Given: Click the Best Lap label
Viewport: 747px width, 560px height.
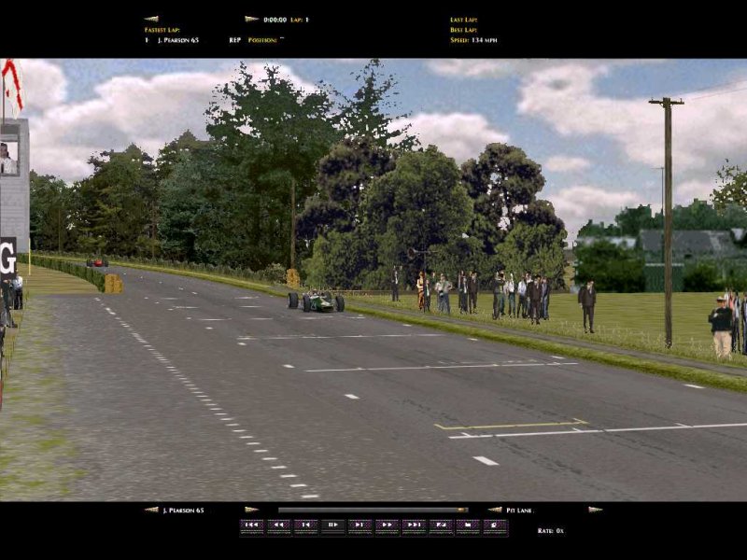Looking at the screenshot, I should coord(463,30).
